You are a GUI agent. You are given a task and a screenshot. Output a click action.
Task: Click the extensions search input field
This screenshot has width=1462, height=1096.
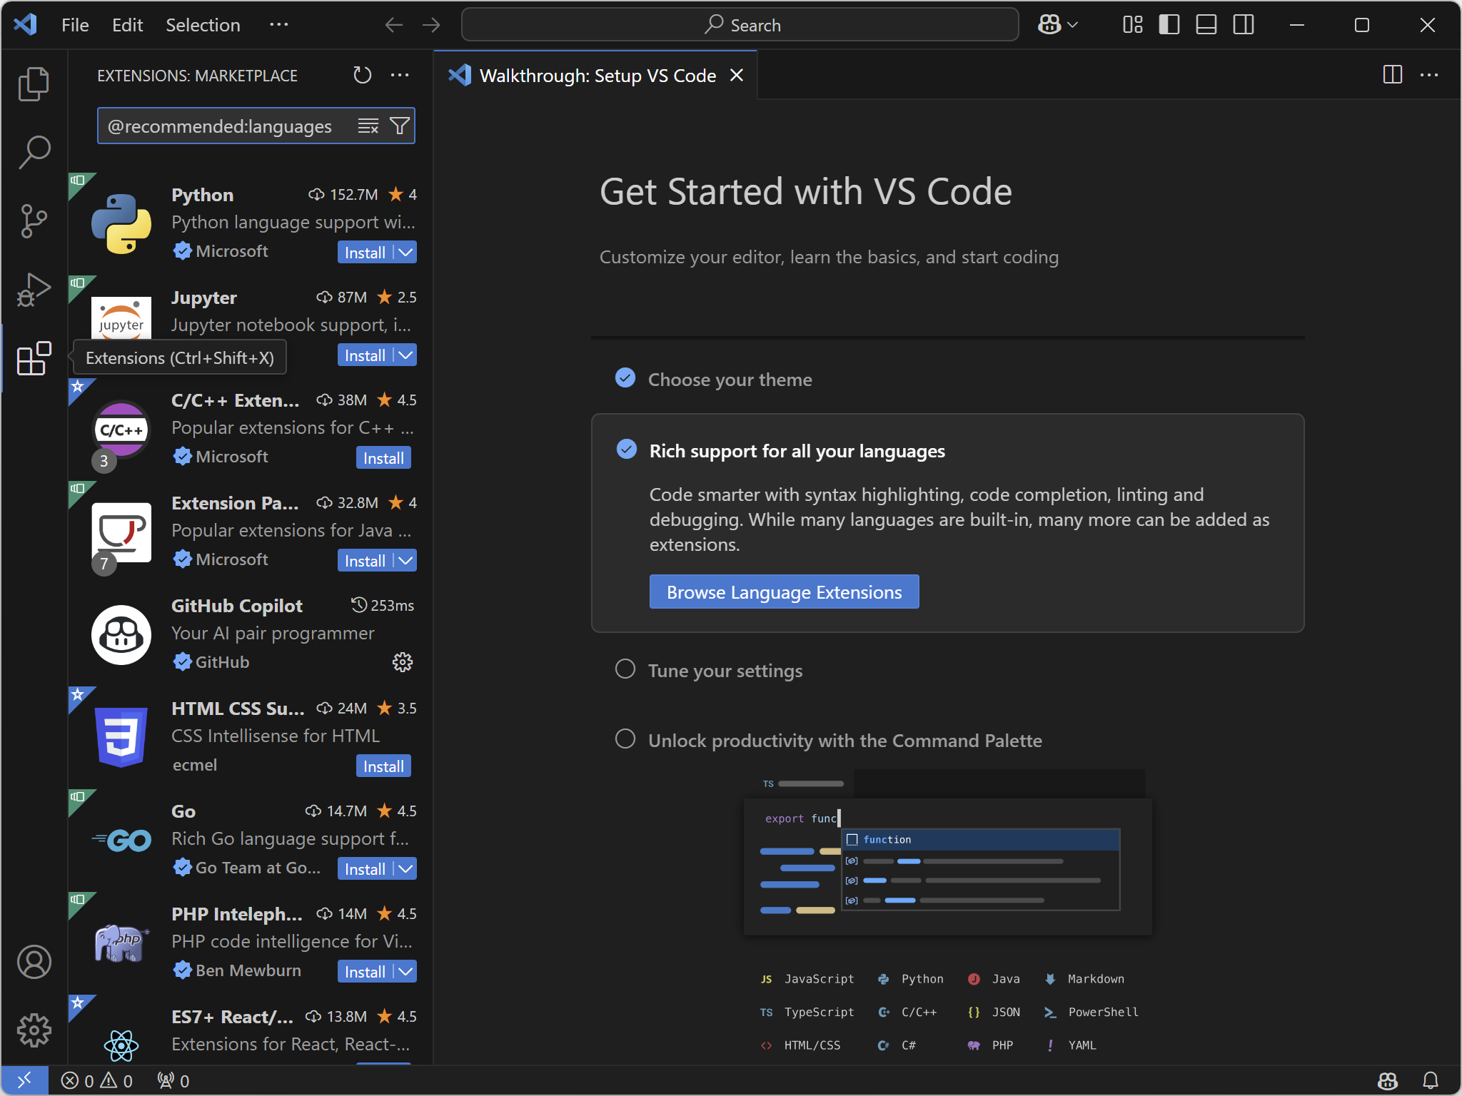click(x=221, y=126)
